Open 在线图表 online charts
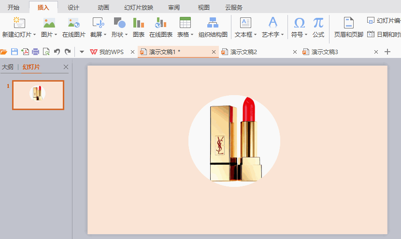This screenshot has height=239, width=401. coord(161,28)
